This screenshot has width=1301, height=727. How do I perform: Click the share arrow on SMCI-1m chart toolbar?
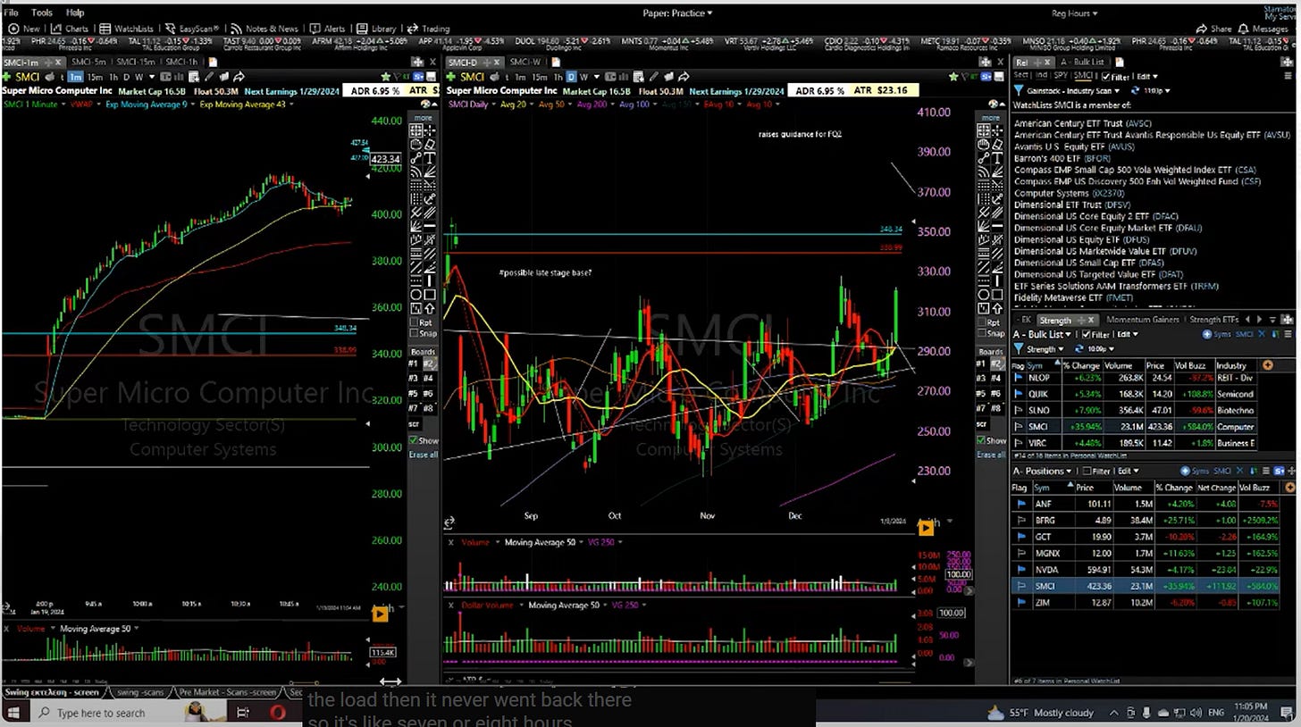point(239,77)
